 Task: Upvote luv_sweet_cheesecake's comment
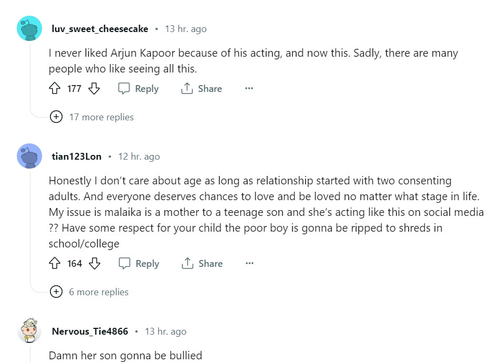[55, 89]
